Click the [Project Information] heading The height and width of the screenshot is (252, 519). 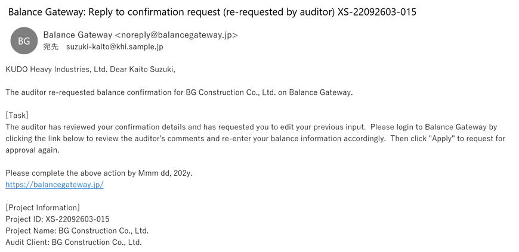point(42,207)
